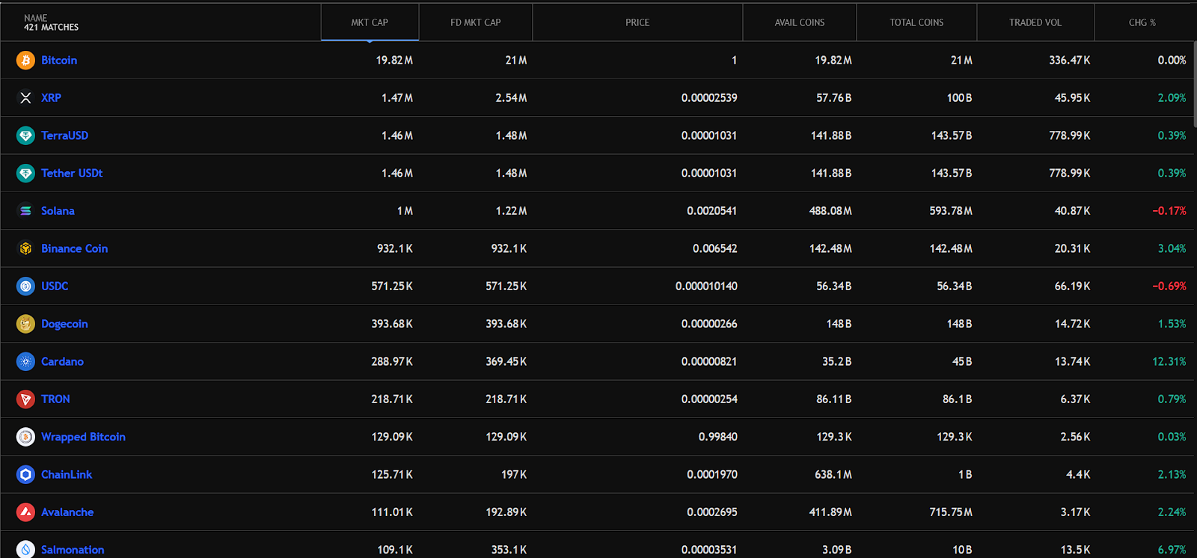
Task: Open the Cardano link
Action: tap(62, 361)
